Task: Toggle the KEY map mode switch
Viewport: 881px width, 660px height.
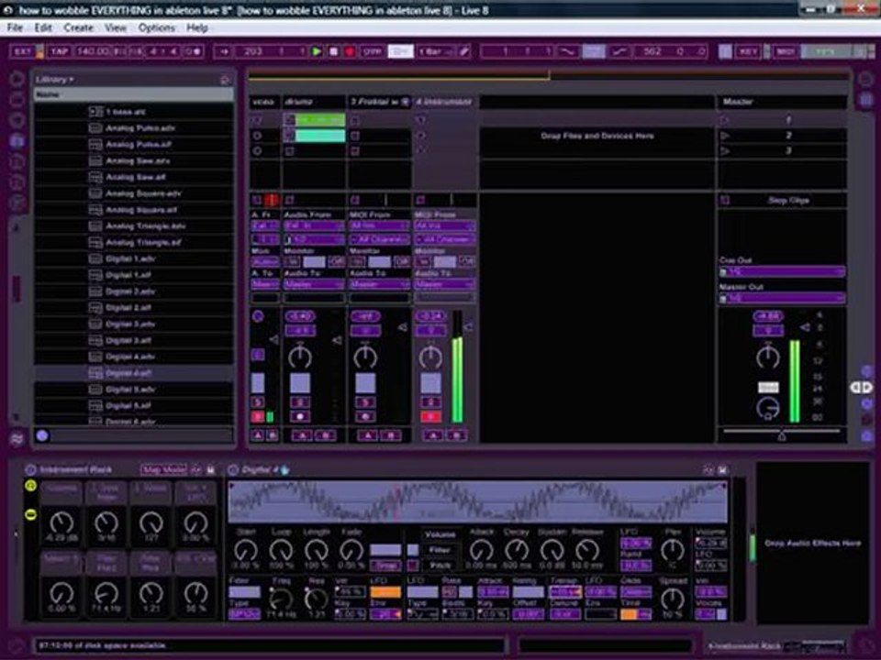Action: (x=747, y=51)
